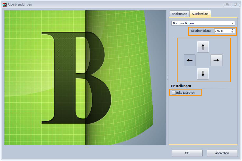Image resolution: width=242 pixels, height=161 pixels.
Task: Maximize the Überblendungen dialog window
Action: point(227,5)
